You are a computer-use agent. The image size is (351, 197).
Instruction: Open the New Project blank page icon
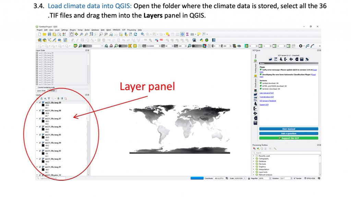pyautogui.click(x=40, y=34)
